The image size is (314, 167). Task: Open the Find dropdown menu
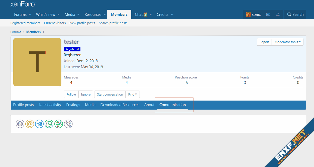click(133, 95)
